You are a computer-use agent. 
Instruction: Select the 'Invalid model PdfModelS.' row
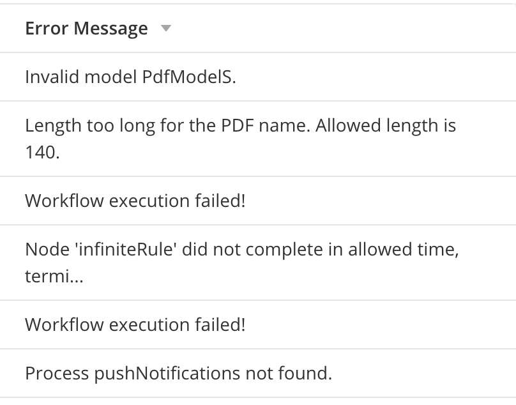click(258, 77)
